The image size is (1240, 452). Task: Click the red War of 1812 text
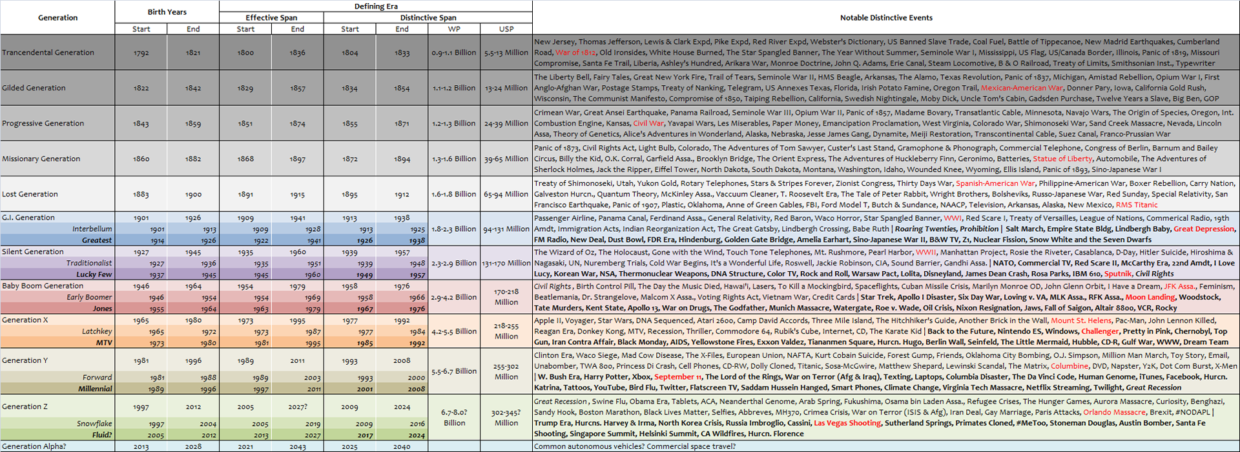(575, 53)
